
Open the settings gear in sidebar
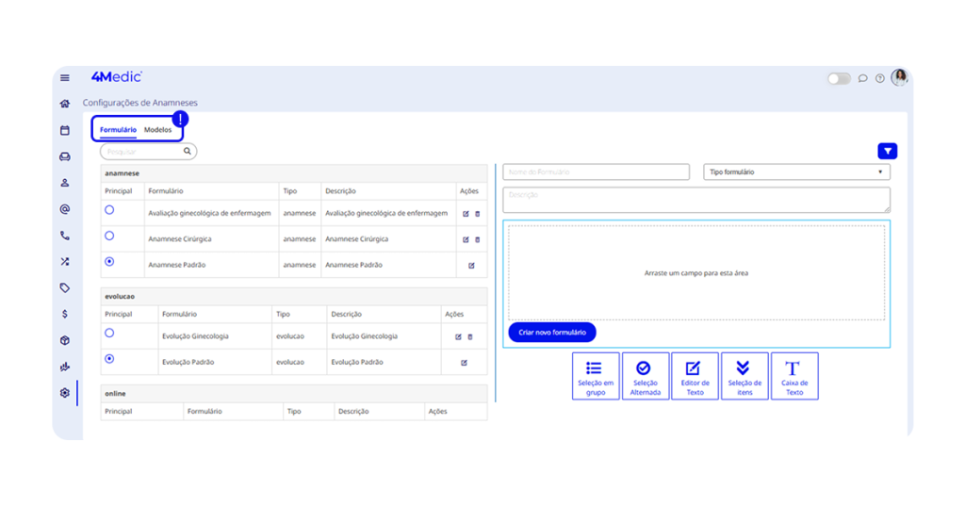(65, 393)
